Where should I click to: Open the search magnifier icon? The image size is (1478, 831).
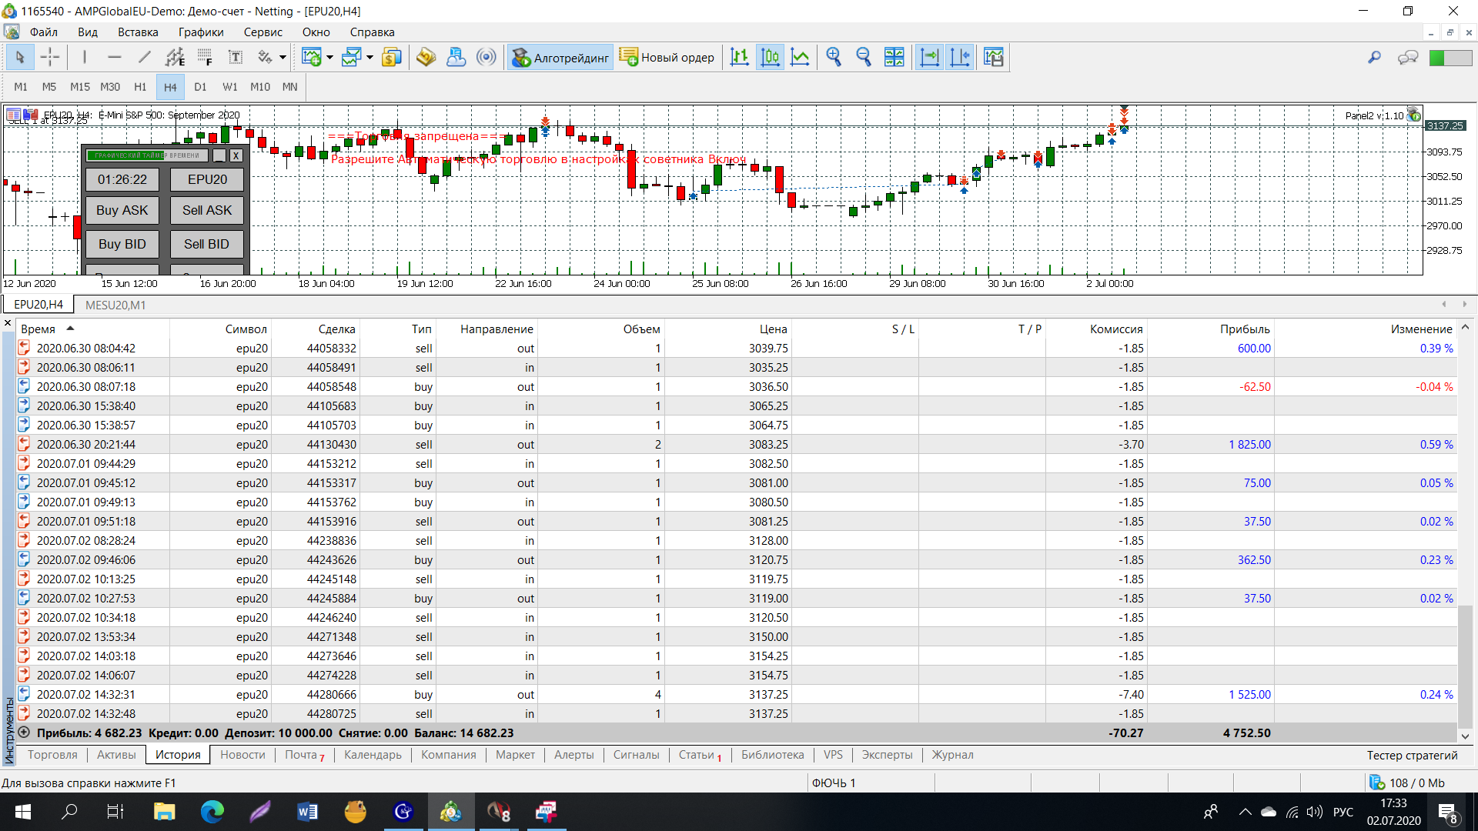(1374, 57)
